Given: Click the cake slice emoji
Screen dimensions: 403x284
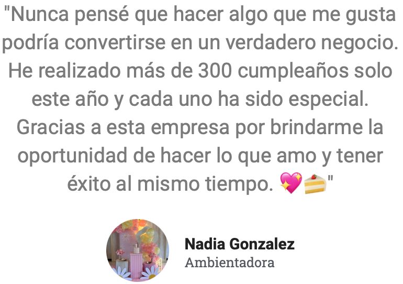Looking at the screenshot, I should 315,184.
